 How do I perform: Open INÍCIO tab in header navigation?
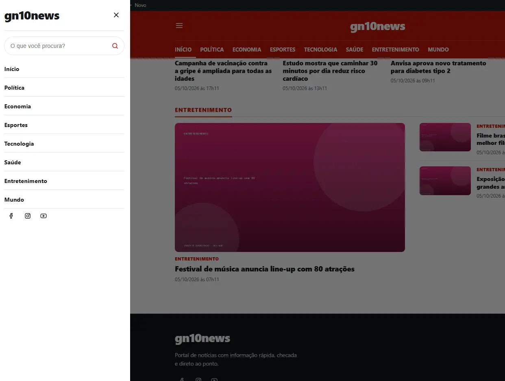click(x=183, y=50)
